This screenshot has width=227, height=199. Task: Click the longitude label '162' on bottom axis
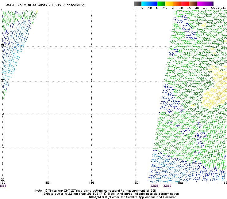tap(180, 183)
